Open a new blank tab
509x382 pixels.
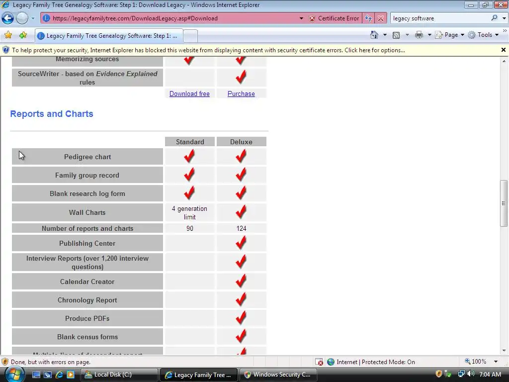(190, 36)
